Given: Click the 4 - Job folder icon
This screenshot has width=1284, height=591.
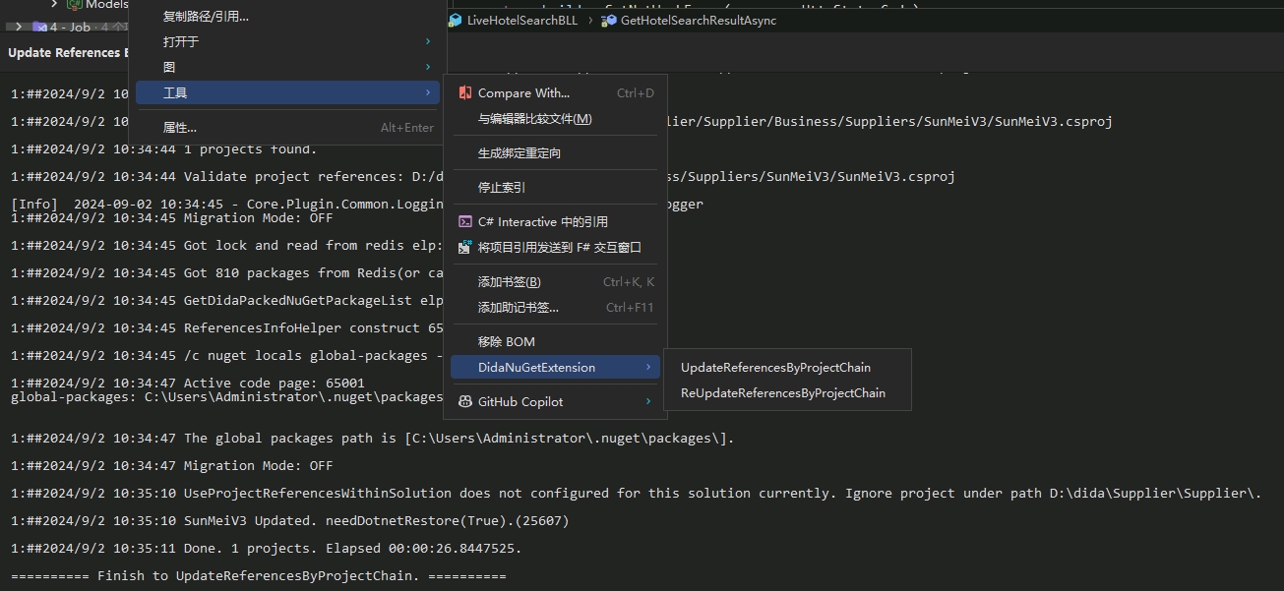Looking at the screenshot, I should pyautogui.click(x=38, y=27).
